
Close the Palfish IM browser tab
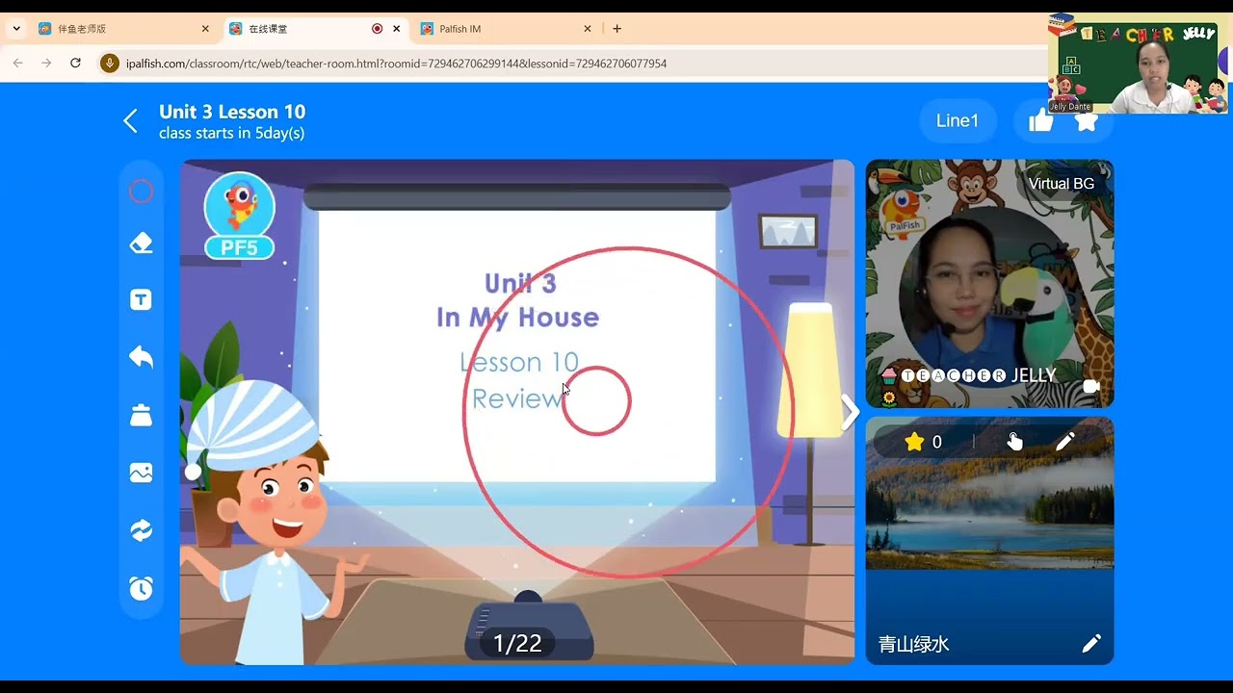(588, 29)
